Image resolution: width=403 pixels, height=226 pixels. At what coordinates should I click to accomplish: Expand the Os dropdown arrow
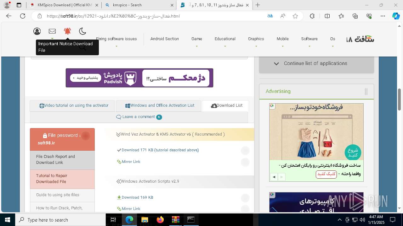pos(333,46)
